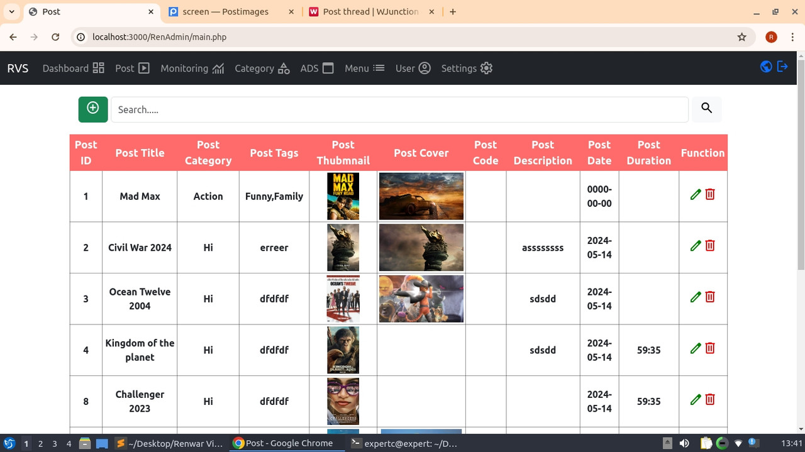Delete the Kingdom of the planet post

[x=710, y=348]
